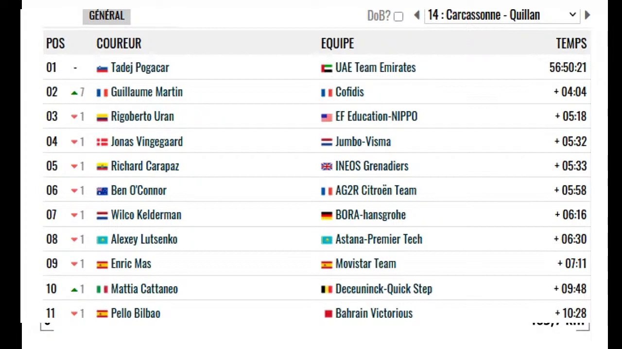Viewport: 622px width, 349px height.
Task: Click the Slovenian flag beside Tadej Pogacar
Action: point(102,68)
